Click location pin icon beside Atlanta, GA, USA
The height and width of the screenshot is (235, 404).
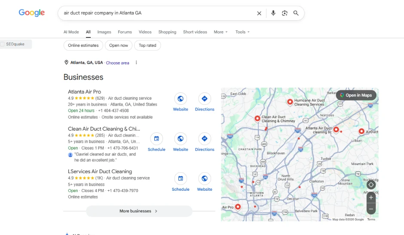coord(66,62)
